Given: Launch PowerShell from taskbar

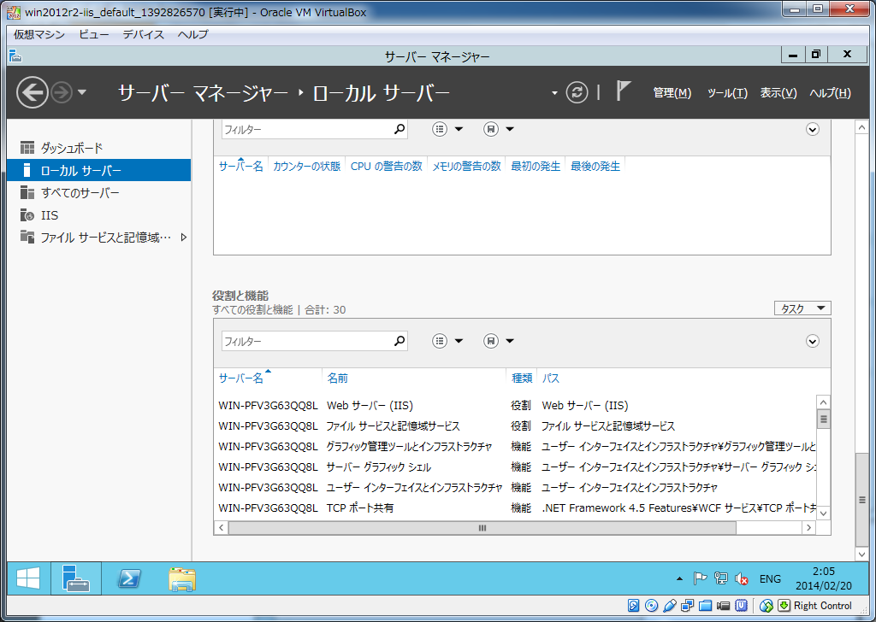Looking at the screenshot, I should pos(129,578).
